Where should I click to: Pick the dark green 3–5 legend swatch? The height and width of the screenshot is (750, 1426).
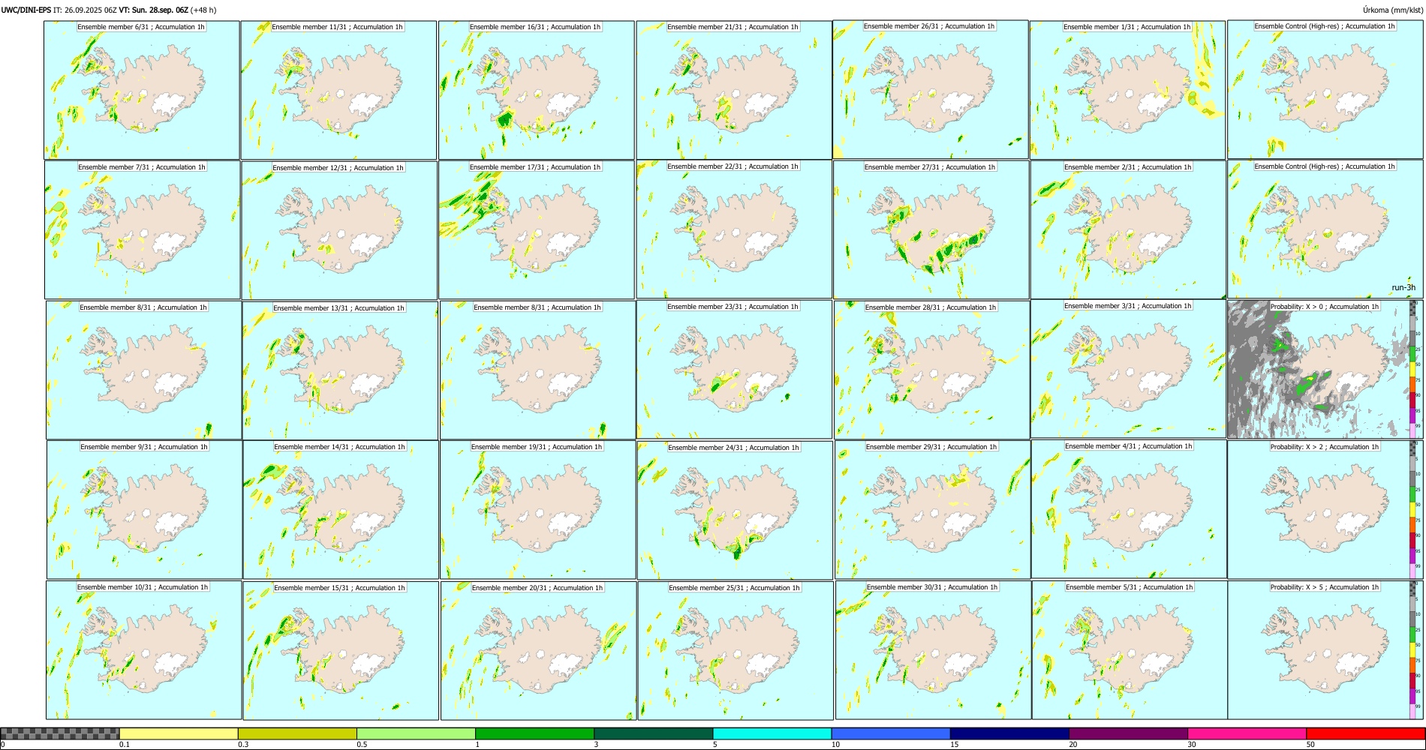[x=653, y=733]
